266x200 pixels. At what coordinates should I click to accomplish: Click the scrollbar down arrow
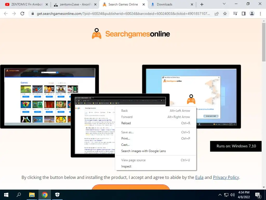[x=264, y=187]
